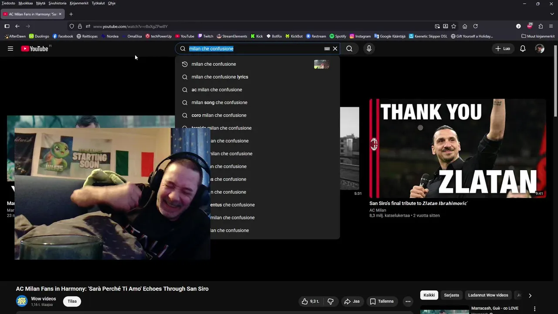Open the Työkalut menu
The height and width of the screenshot is (314, 558).
(x=98, y=3)
